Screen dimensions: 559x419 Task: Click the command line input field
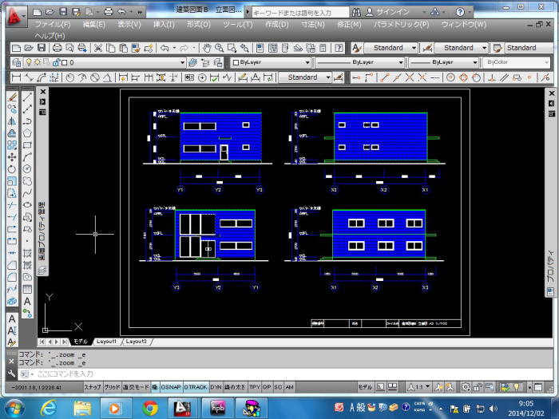(285, 374)
